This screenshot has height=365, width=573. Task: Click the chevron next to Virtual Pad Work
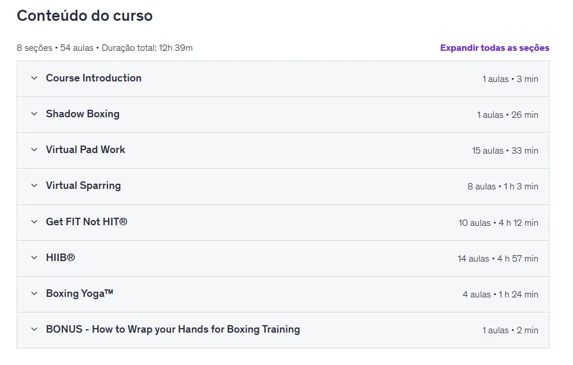[34, 150]
